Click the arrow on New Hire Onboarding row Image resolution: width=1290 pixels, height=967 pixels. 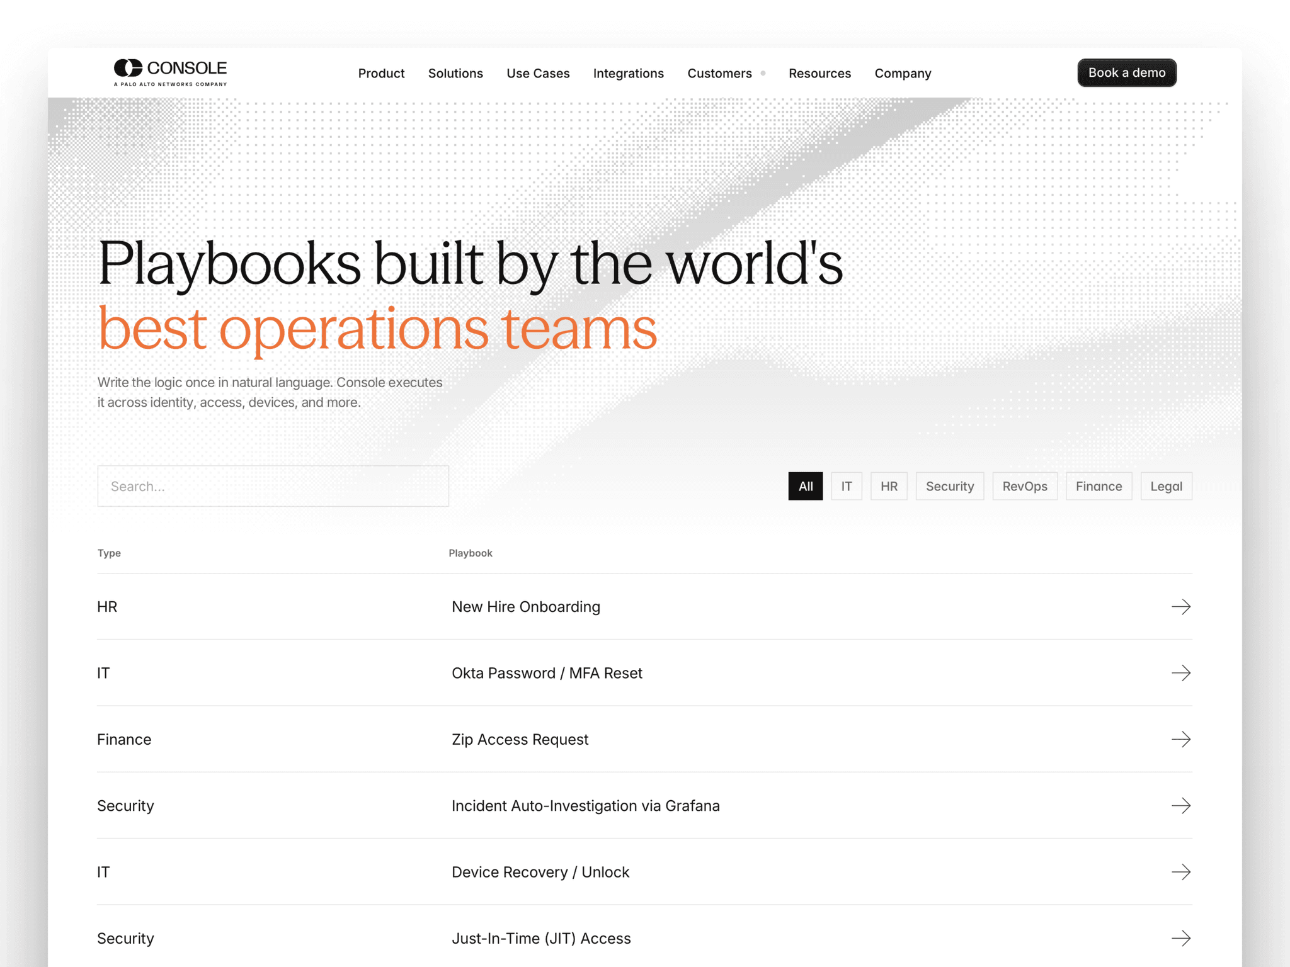(1180, 606)
